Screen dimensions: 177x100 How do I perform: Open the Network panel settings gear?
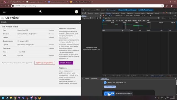click(175, 16)
